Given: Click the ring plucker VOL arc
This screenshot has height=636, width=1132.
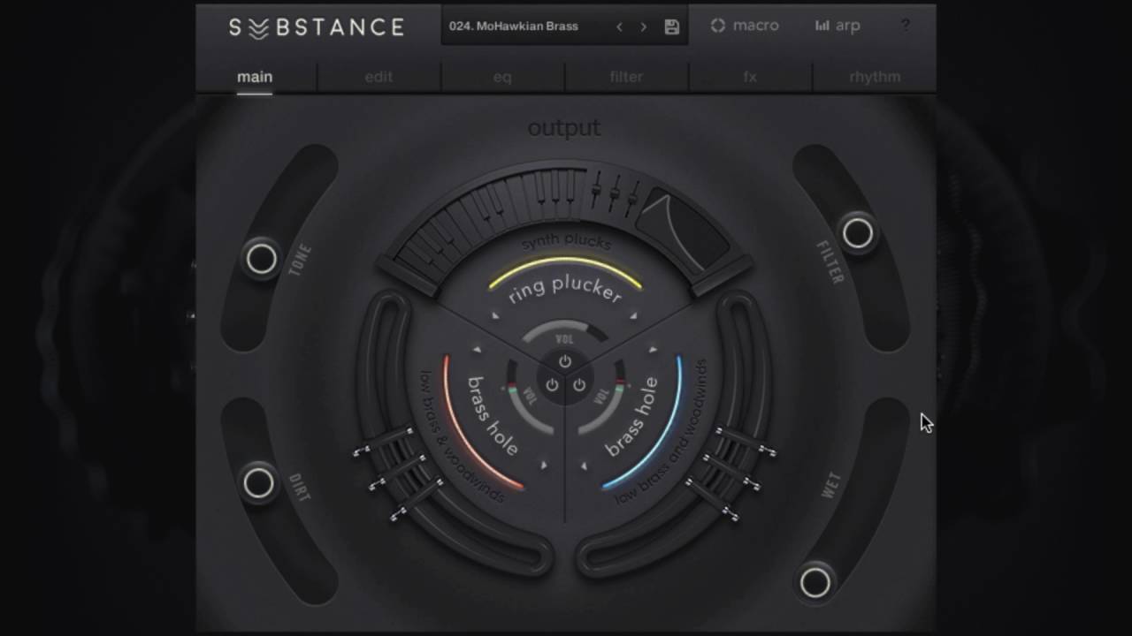Looking at the screenshot, I should pyautogui.click(x=565, y=332).
